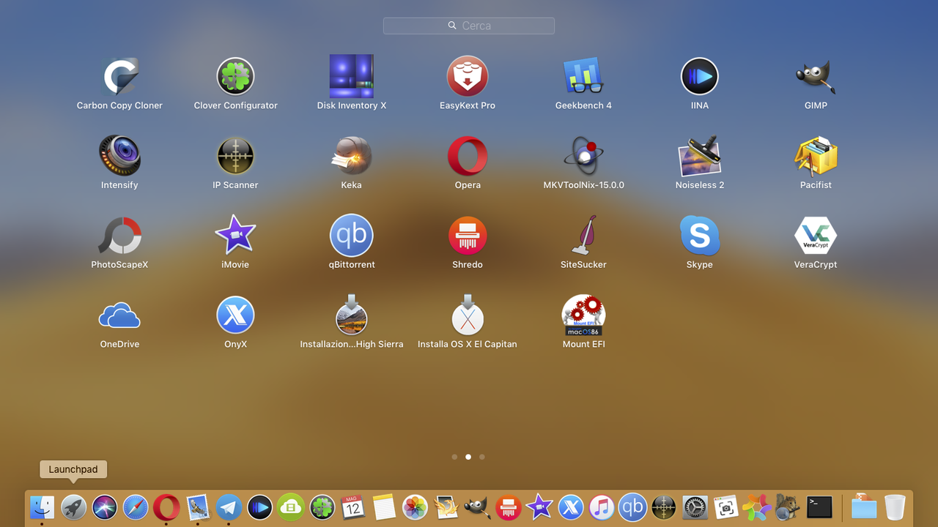
Task: Open VeraCrypt app
Action: click(x=816, y=236)
